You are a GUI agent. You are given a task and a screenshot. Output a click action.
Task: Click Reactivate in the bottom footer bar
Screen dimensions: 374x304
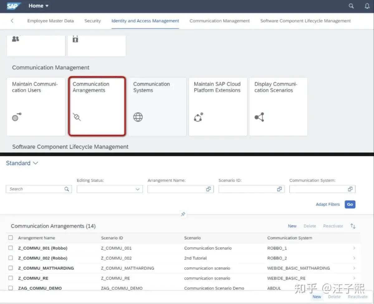357,297
